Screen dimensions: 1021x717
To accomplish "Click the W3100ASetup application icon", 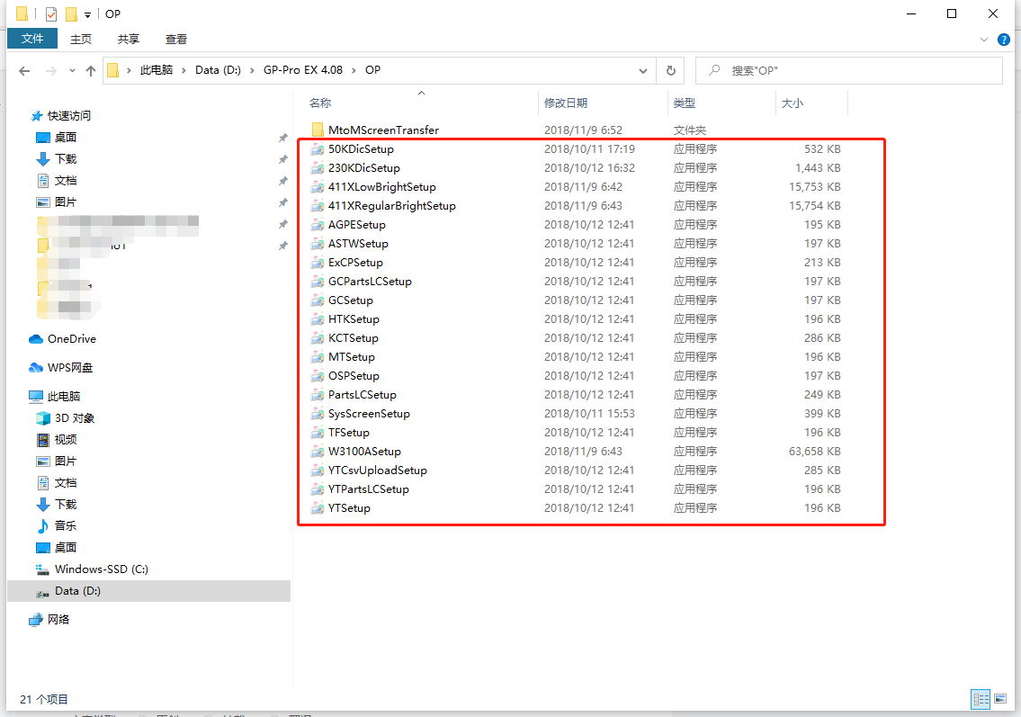I will tap(318, 452).
